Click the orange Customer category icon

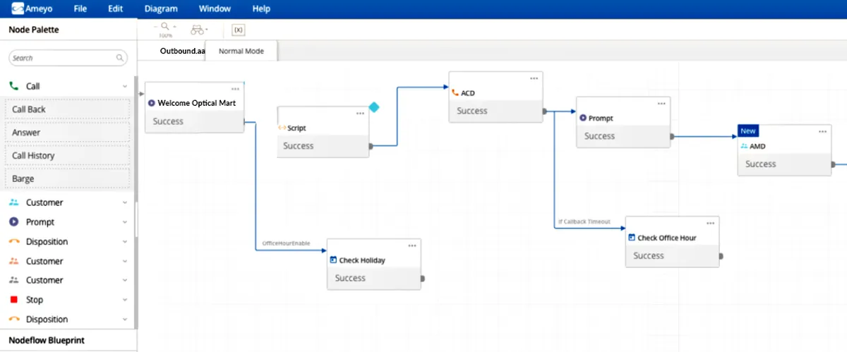click(x=14, y=261)
